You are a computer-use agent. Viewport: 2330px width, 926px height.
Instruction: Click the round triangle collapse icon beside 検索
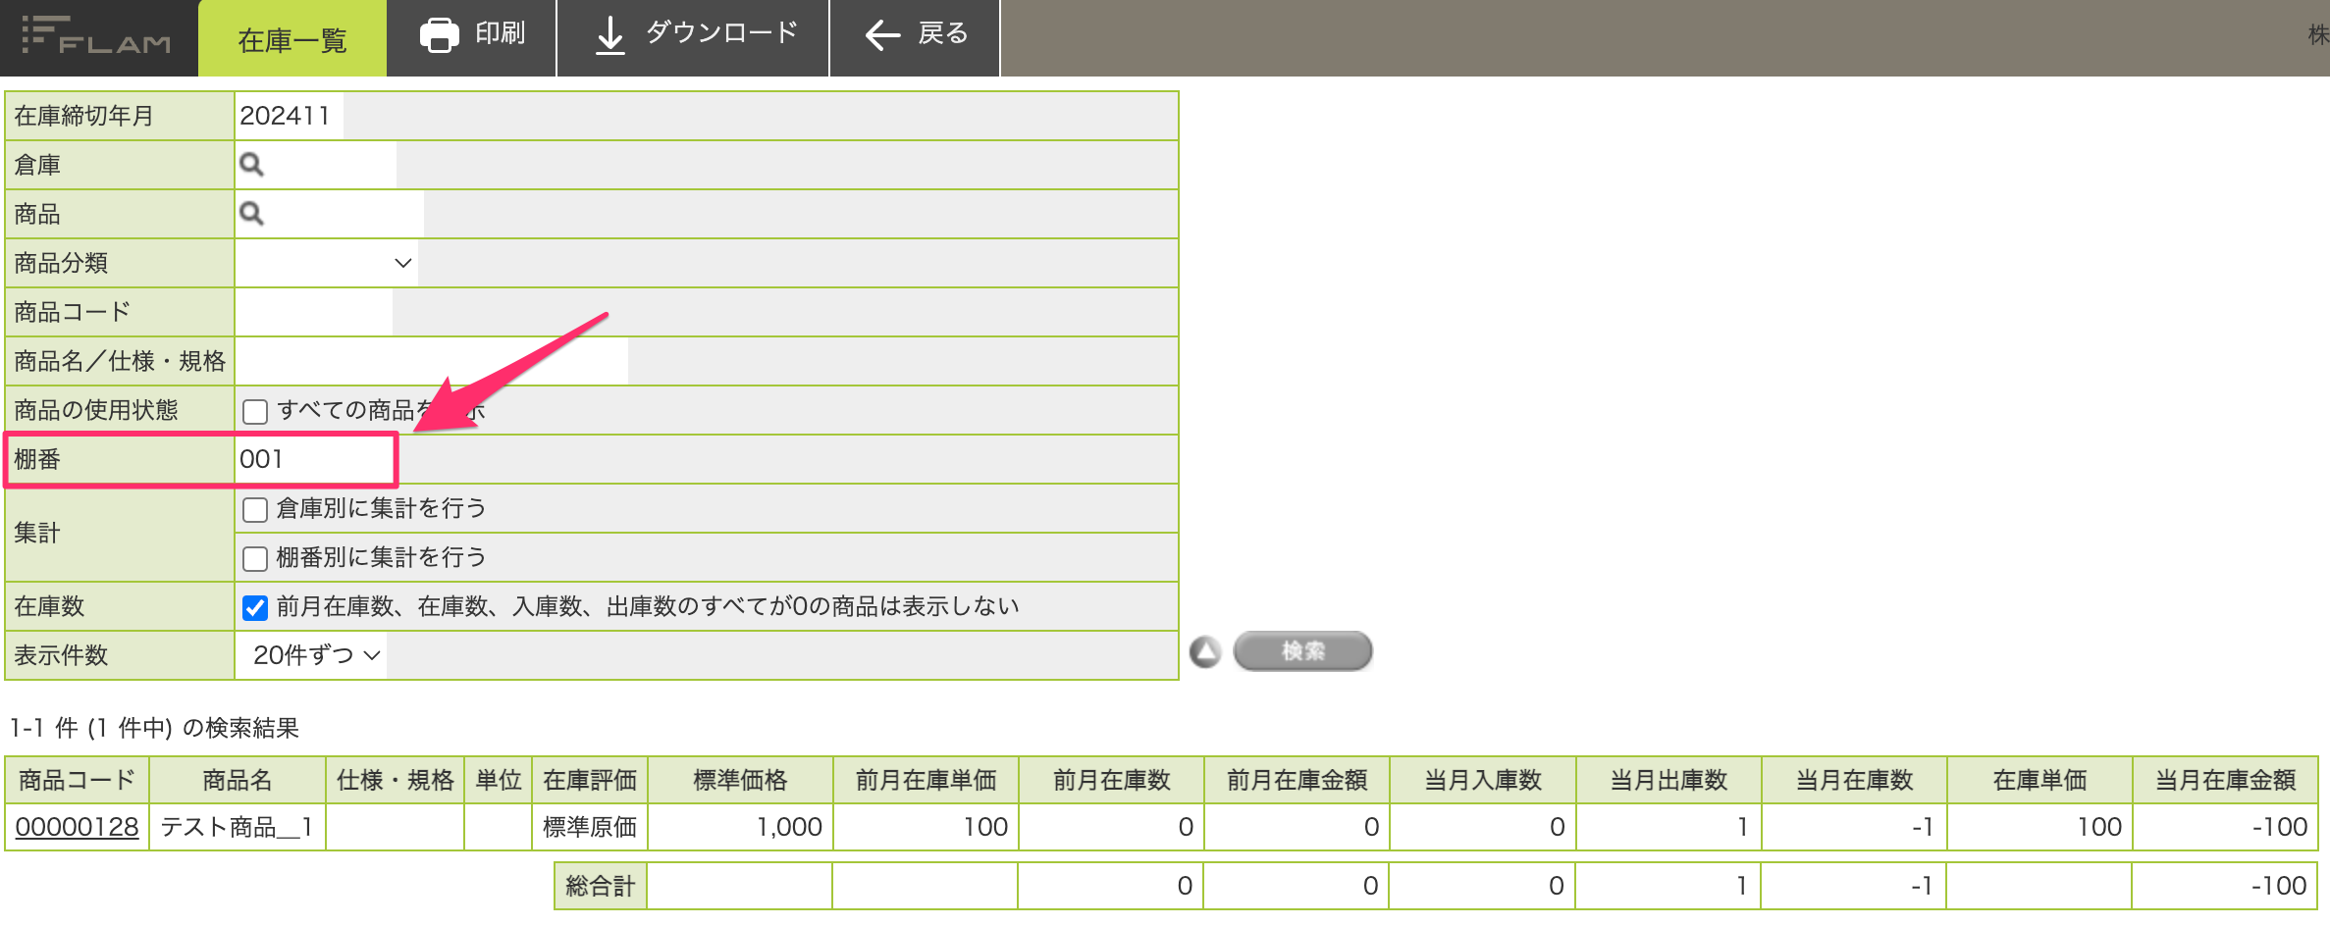coord(1205,651)
